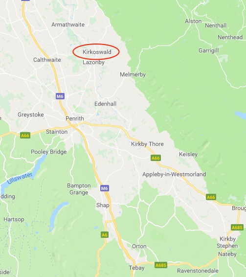Select the Kirkby Stephen label
Image resolution: width=246 pixels, height=277 pixels.
tap(227, 242)
